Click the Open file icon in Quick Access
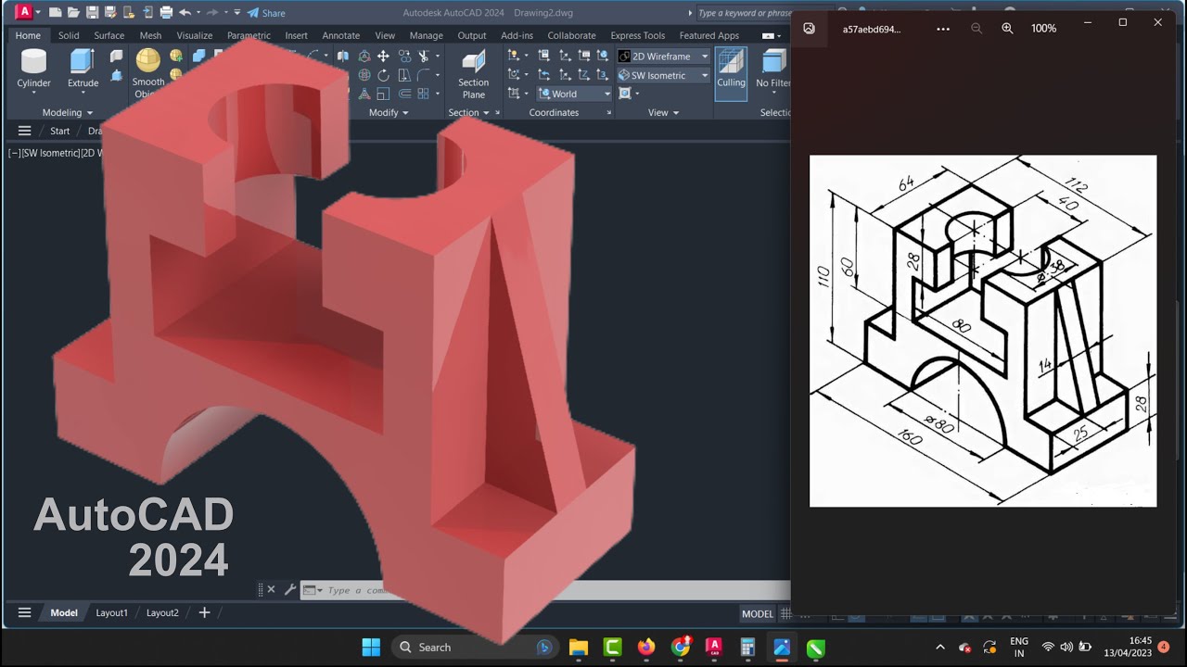The height and width of the screenshot is (667, 1187). coord(73,13)
